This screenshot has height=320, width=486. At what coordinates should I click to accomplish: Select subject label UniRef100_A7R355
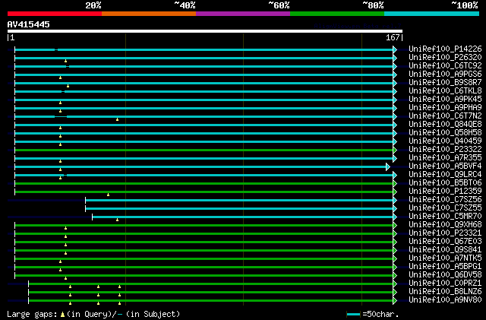445,158
